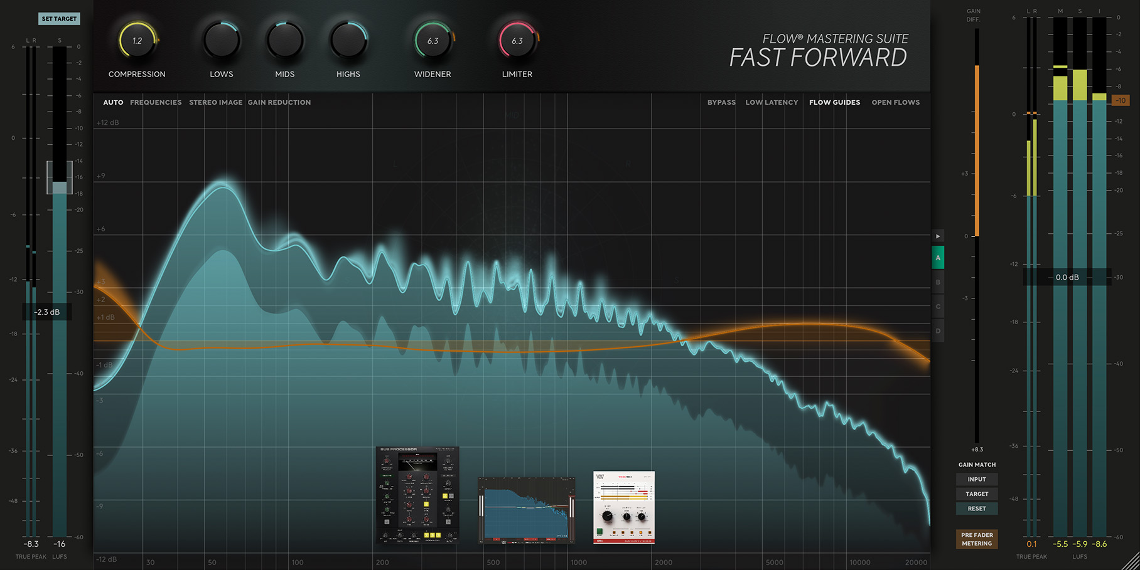Screen dimensions: 1140x570
Task: Click the Limiter knob
Action: click(517, 41)
